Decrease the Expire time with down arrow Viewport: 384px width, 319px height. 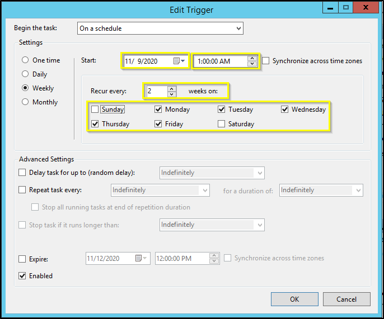click(x=214, y=261)
